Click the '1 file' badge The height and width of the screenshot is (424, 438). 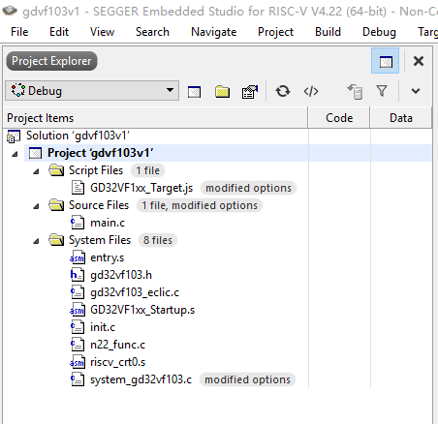coord(147,170)
